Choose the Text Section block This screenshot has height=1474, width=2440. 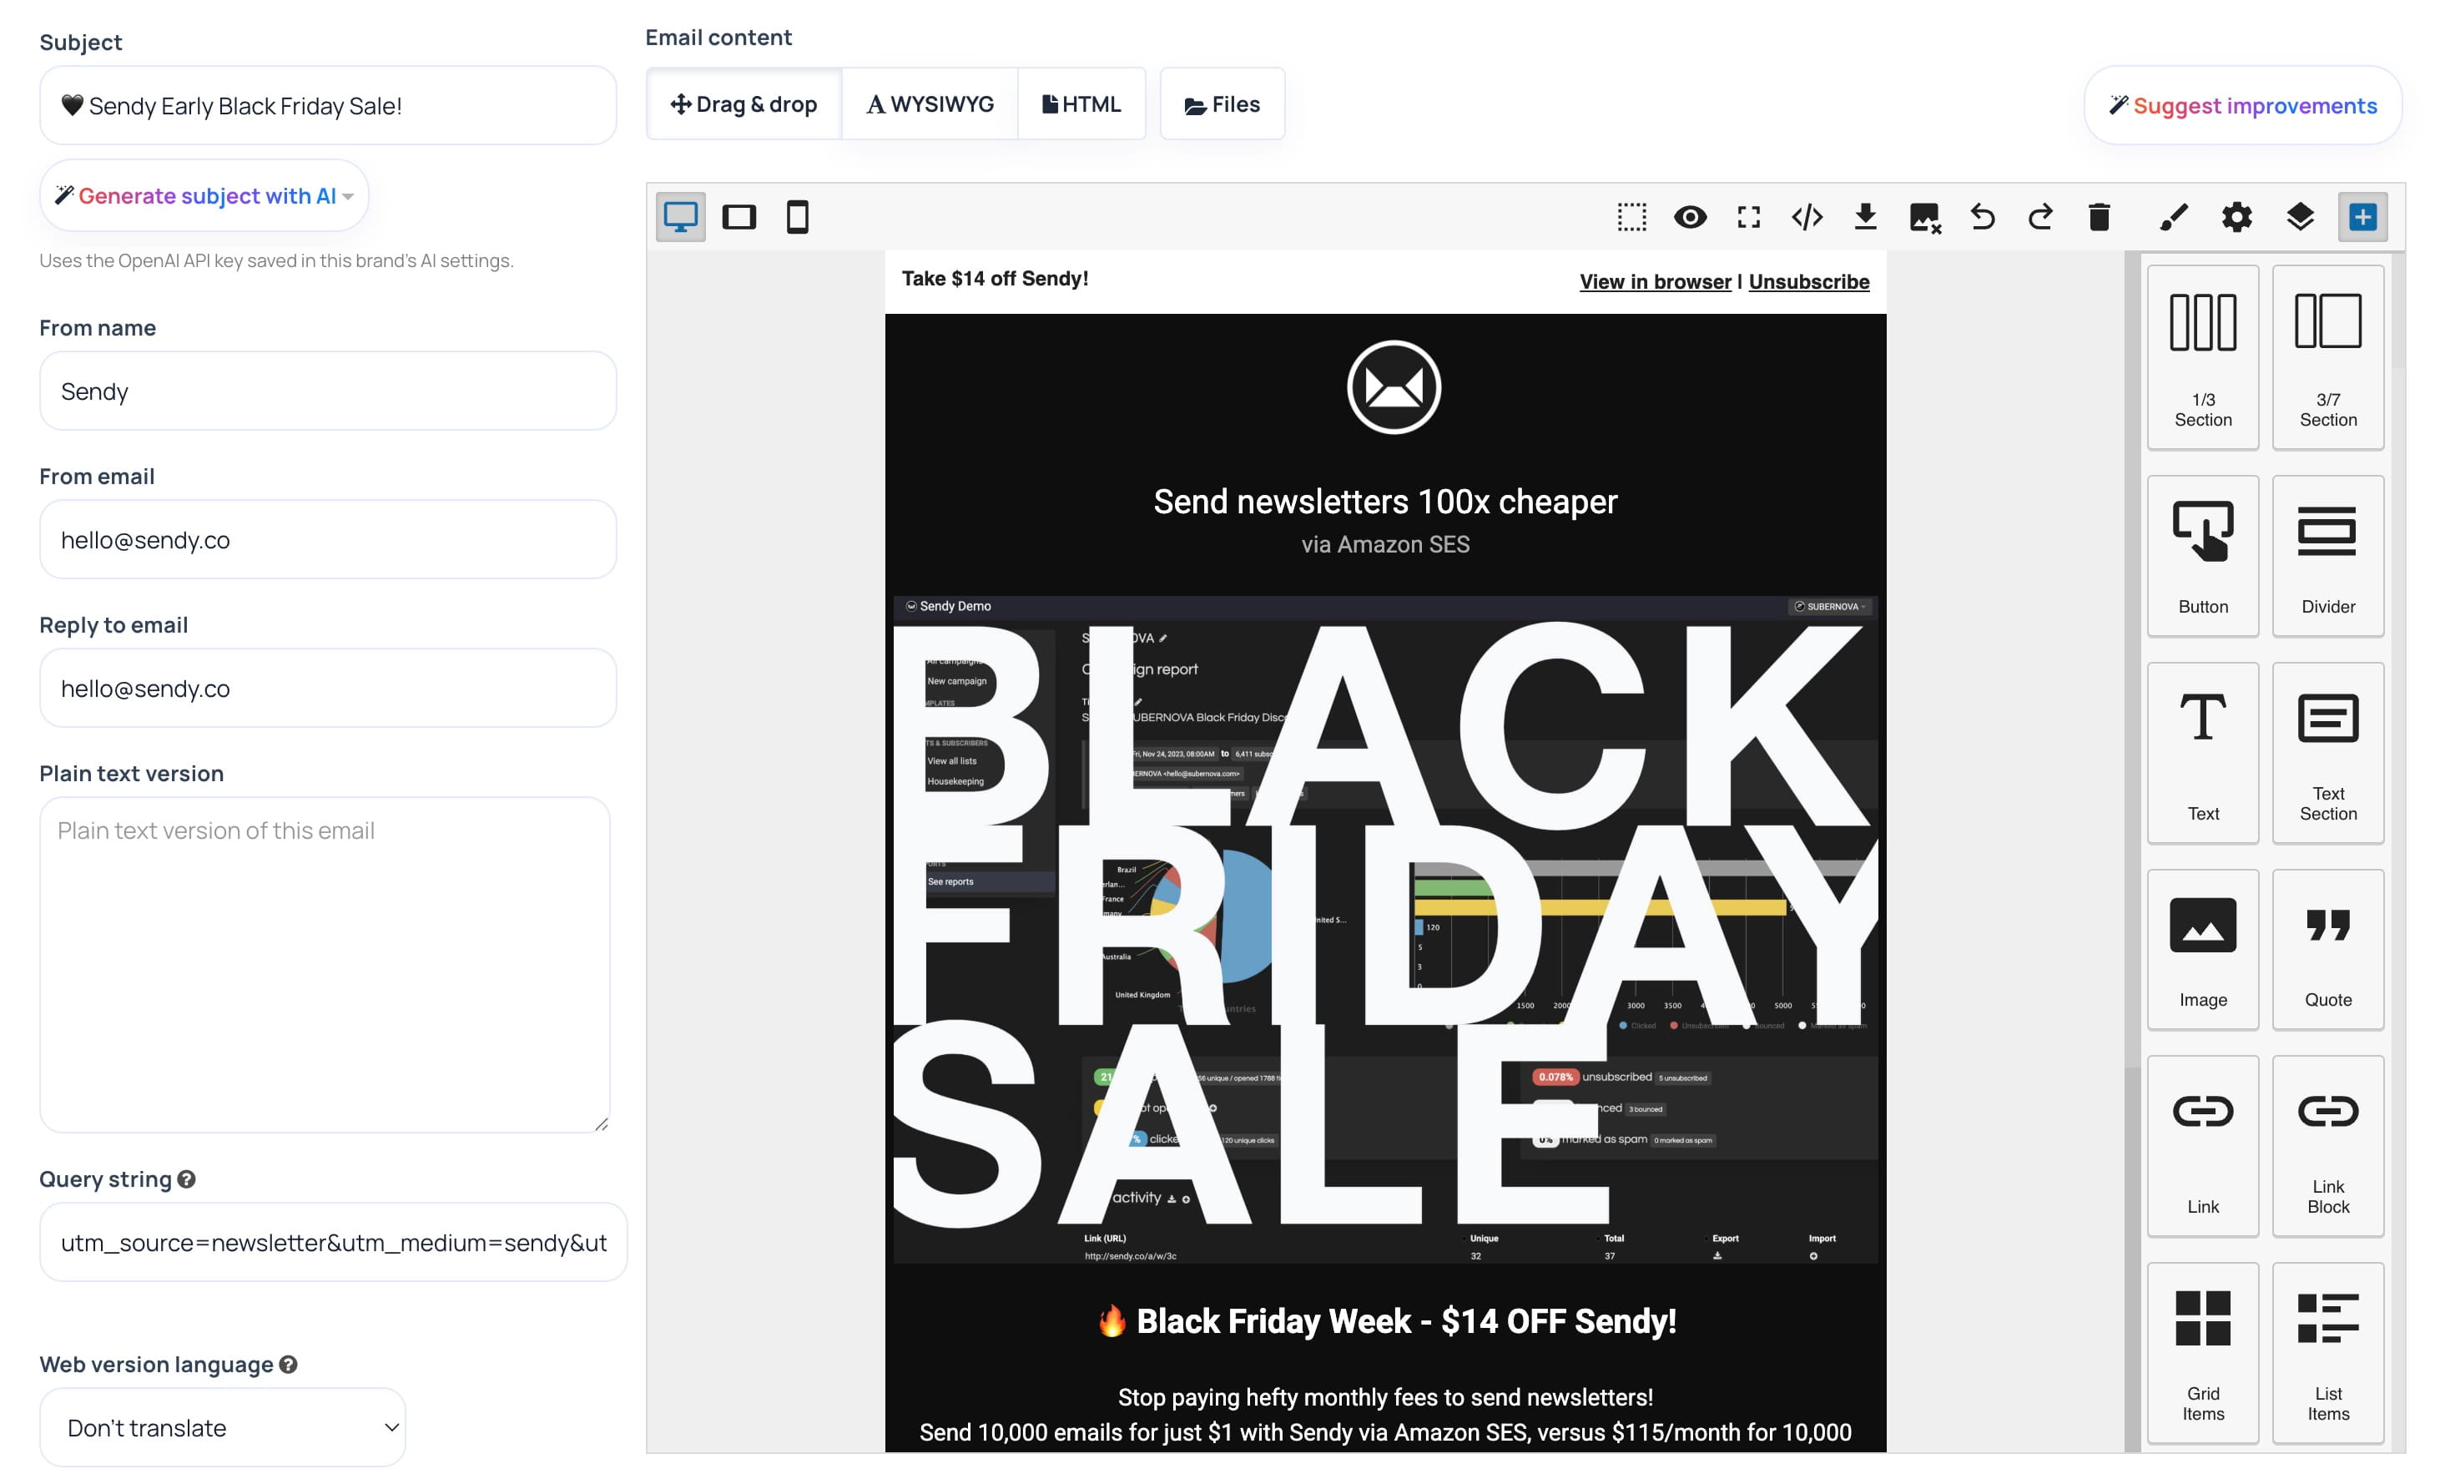(x=2328, y=753)
